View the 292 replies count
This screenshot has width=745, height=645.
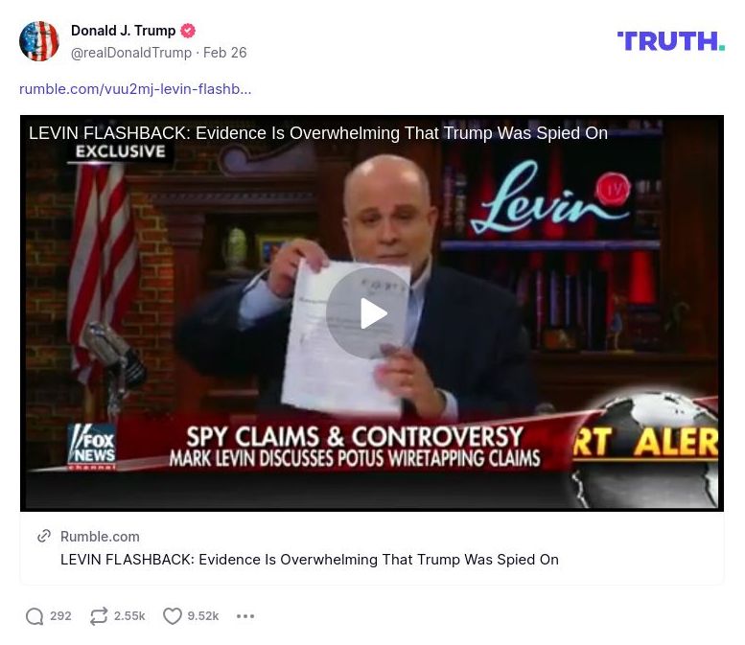tap(60, 616)
